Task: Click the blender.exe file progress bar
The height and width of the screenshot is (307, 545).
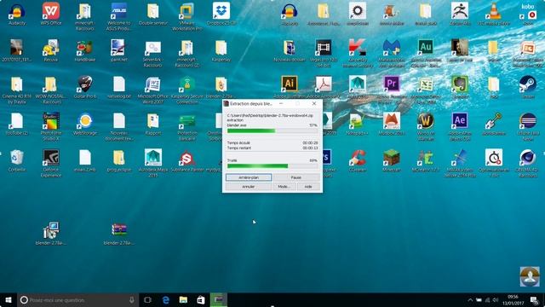Action: (272, 130)
